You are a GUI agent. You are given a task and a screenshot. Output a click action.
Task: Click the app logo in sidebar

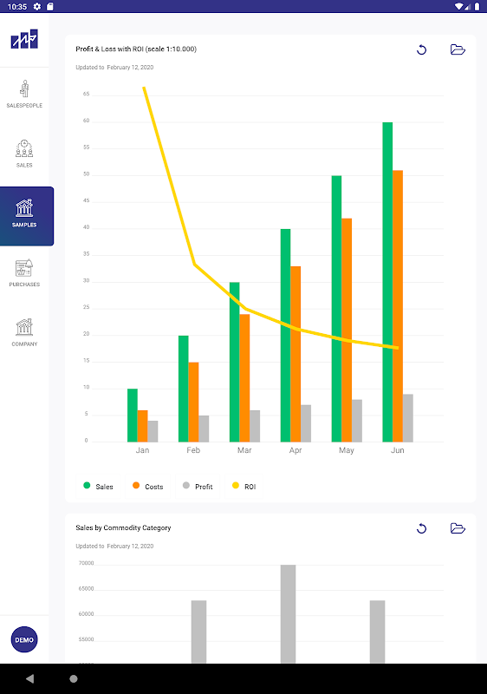click(x=24, y=39)
